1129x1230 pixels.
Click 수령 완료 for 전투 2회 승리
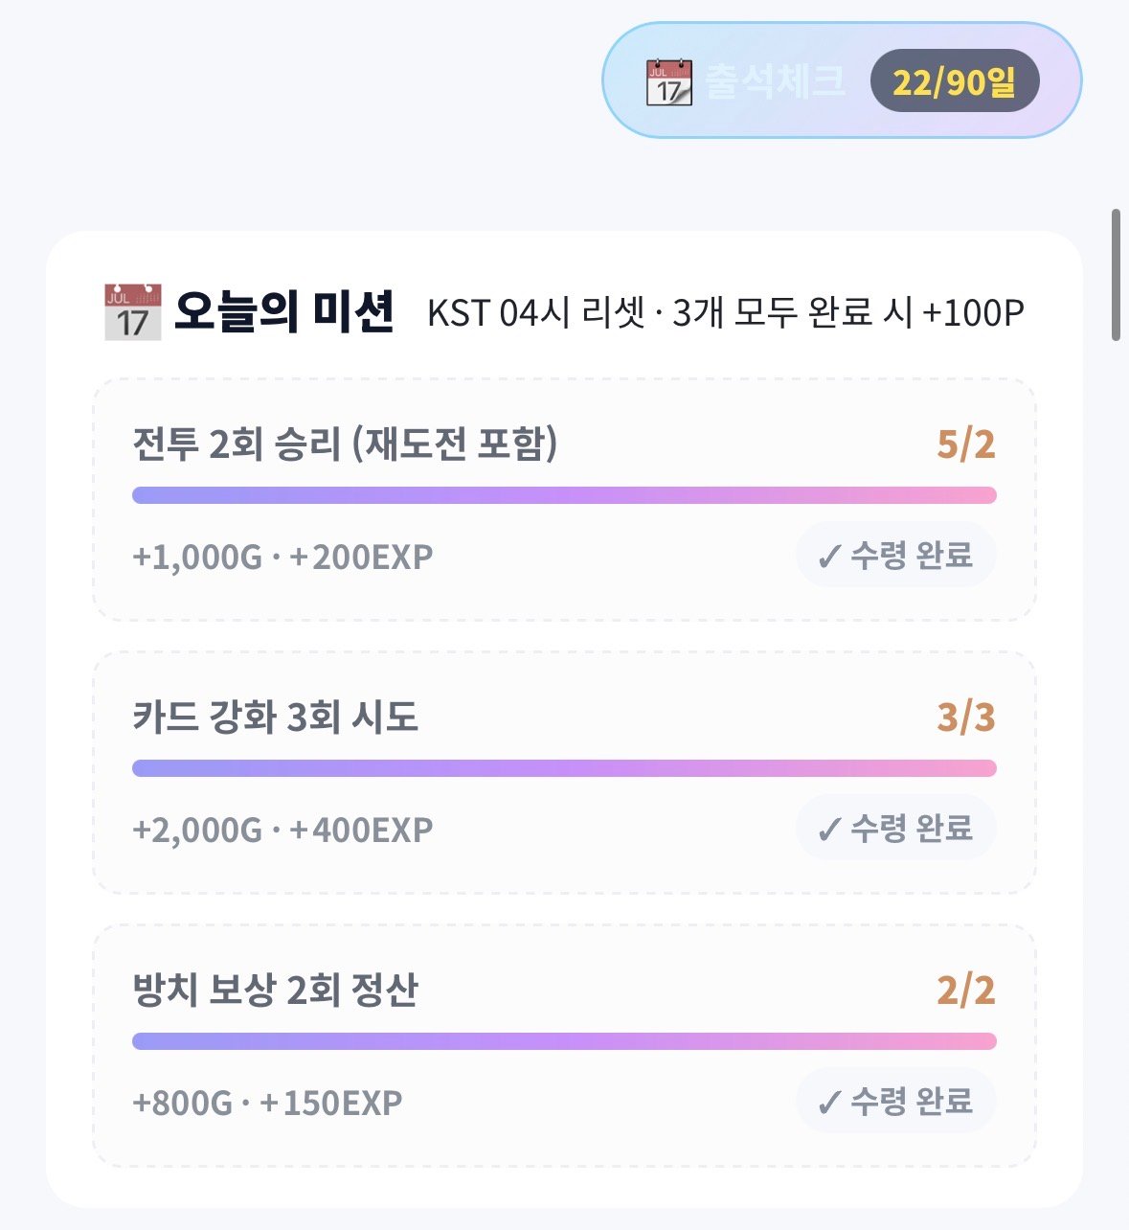[x=896, y=555]
